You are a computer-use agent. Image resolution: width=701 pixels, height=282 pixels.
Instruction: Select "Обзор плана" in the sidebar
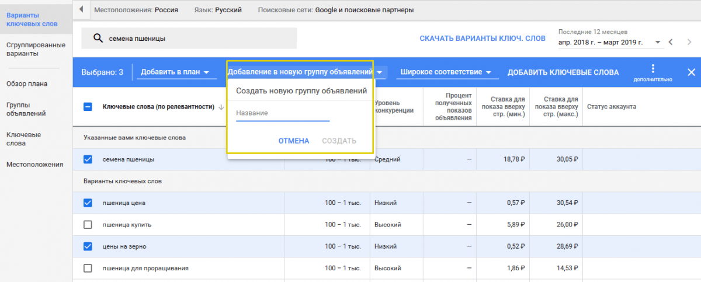[27, 83]
